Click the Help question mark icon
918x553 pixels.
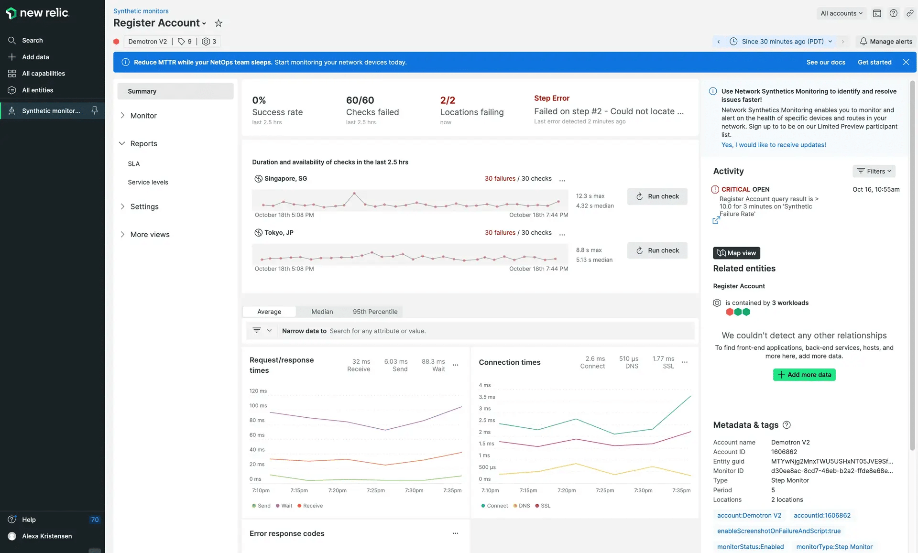893,13
